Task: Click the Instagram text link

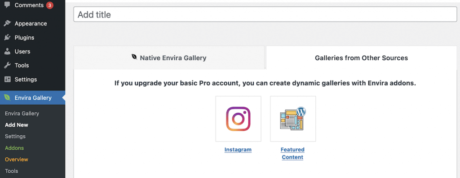Action: click(x=238, y=150)
